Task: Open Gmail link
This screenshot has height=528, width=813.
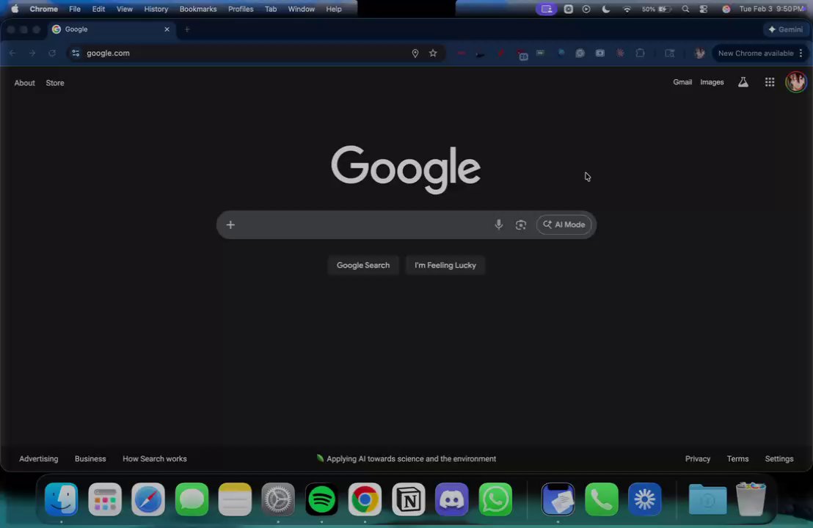Action: 682,82
